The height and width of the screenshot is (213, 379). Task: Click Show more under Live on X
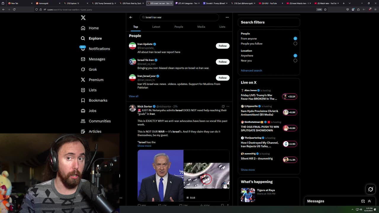click(248, 170)
